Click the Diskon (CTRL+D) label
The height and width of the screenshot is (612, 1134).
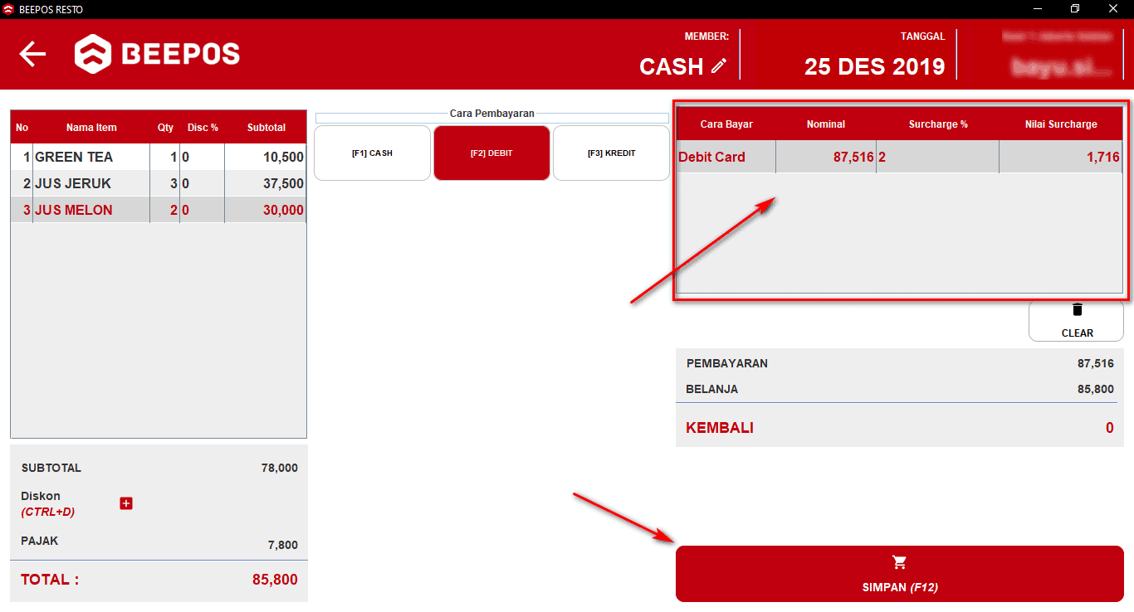coord(48,503)
